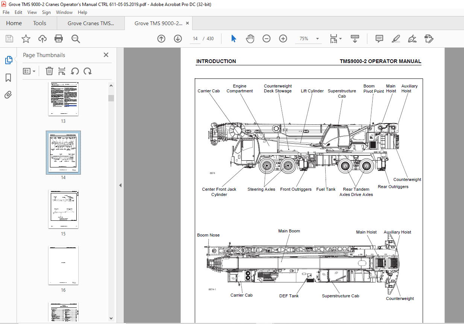Open the Edit menu
Viewport: 464px width, 324px height.
18,12
